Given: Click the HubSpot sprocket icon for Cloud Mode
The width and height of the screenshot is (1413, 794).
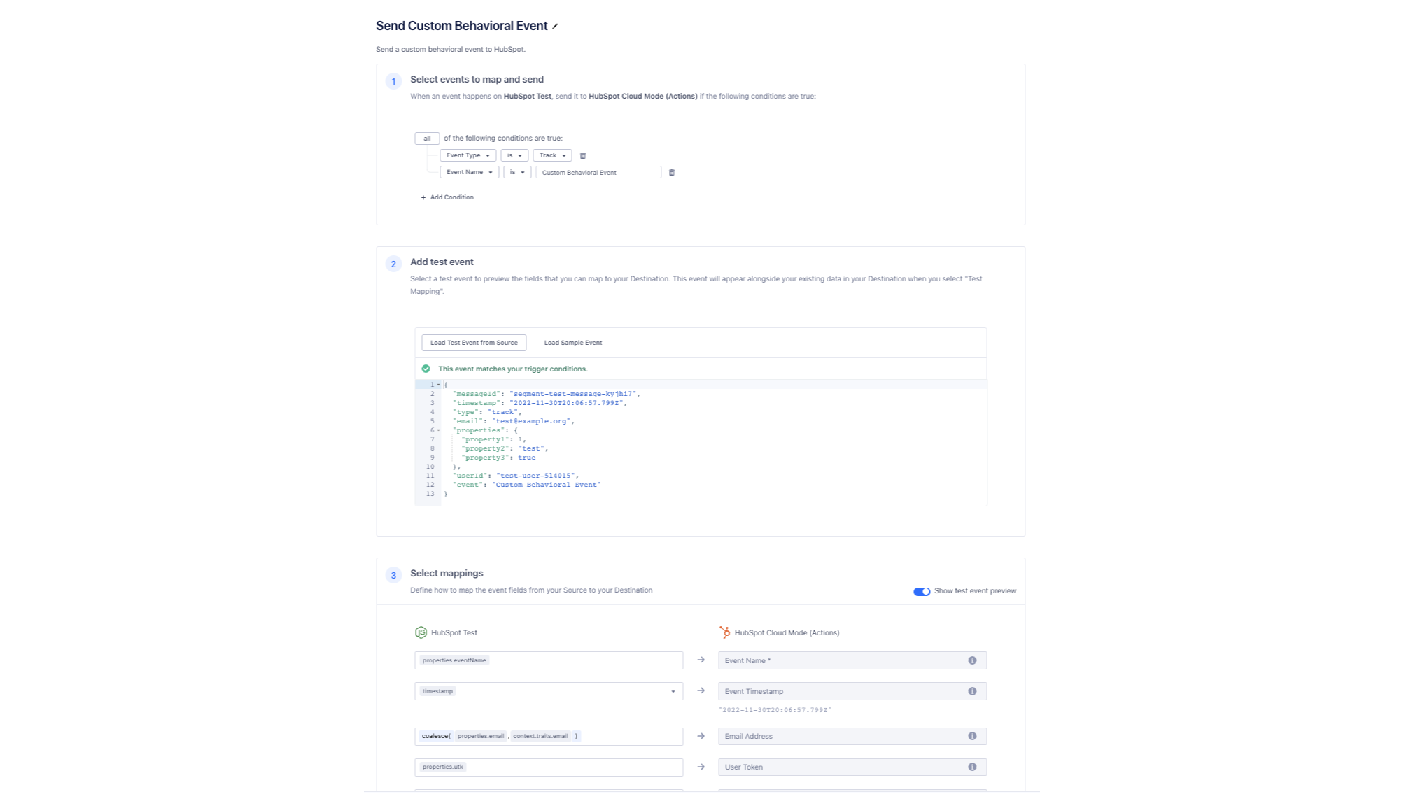Looking at the screenshot, I should click(724, 632).
